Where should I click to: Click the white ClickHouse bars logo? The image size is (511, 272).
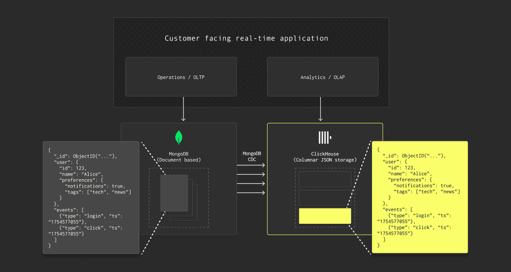point(325,137)
